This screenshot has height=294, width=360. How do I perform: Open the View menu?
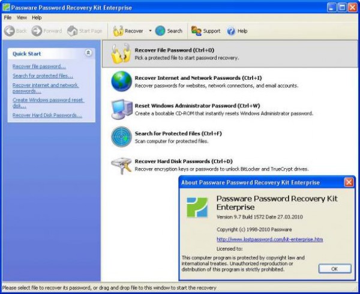(x=22, y=17)
